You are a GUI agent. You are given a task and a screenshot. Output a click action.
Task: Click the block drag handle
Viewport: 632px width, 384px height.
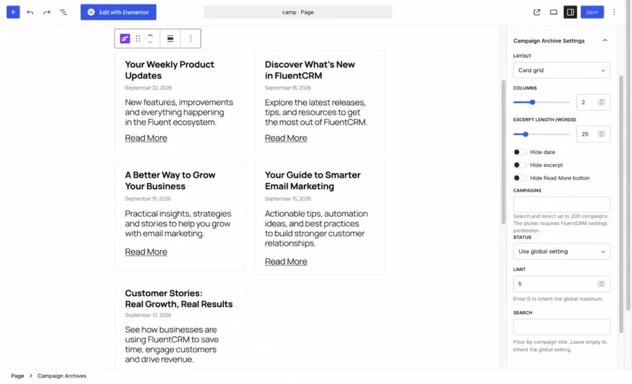click(x=138, y=39)
